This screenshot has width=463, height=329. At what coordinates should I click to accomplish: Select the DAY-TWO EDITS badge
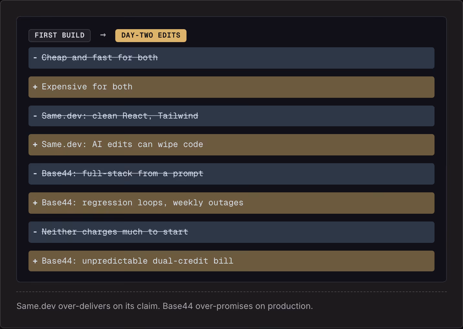click(151, 36)
